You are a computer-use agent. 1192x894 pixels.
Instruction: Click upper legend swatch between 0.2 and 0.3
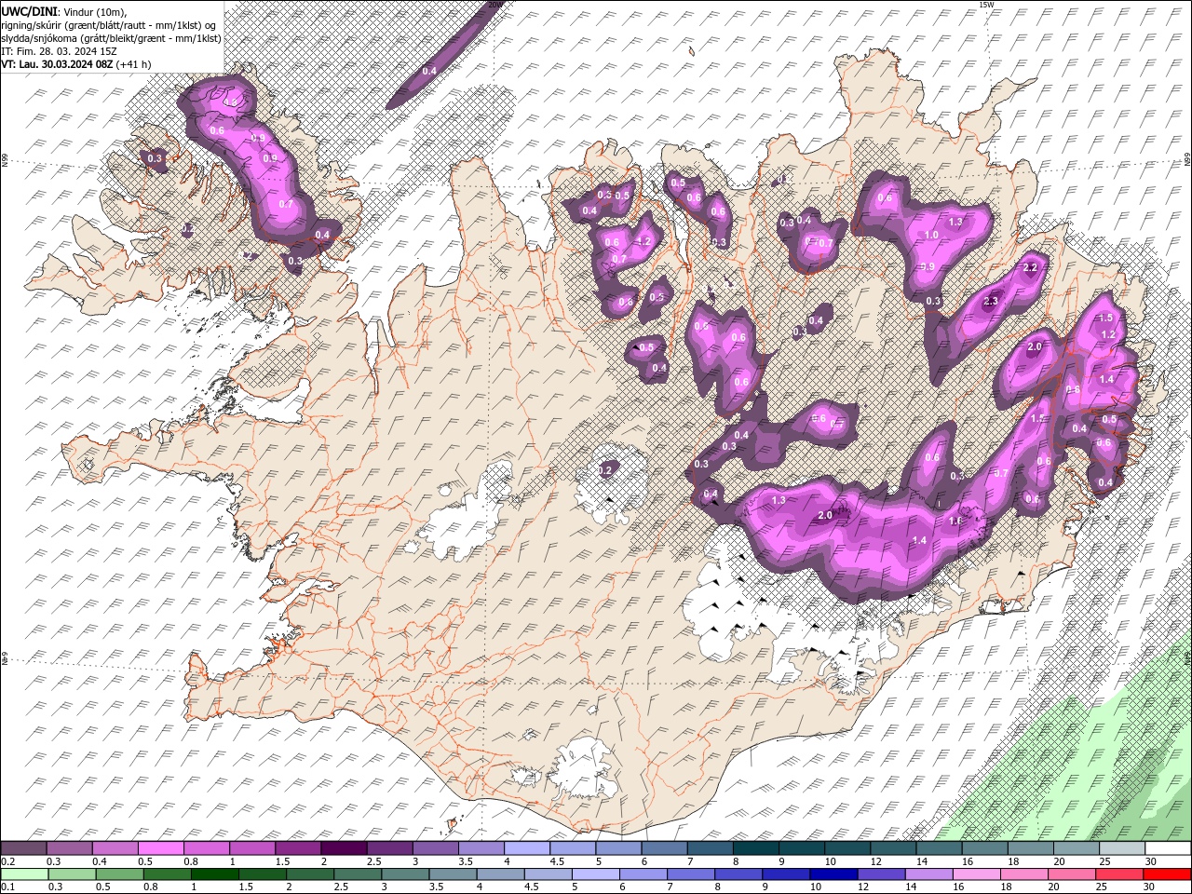pyautogui.click(x=23, y=848)
